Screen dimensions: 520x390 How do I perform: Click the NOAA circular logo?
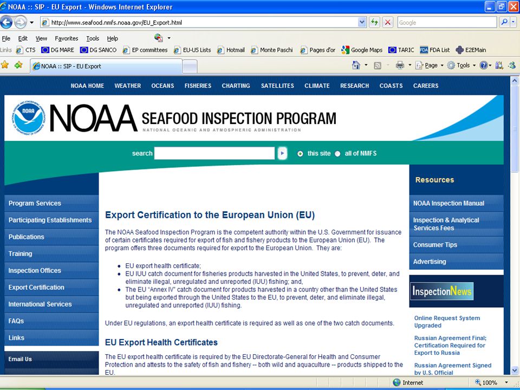[29, 118]
